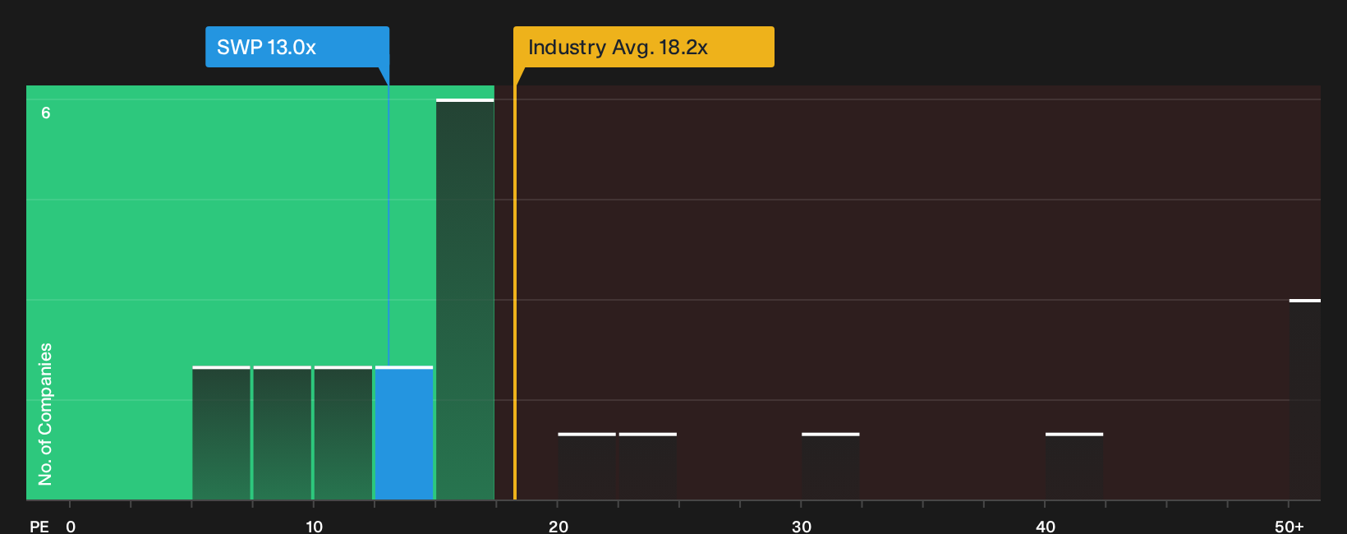Click the blue highlighted SWP histogram bar
The width and height of the screenshot is (1347, 534).
(x=404, y=433)
